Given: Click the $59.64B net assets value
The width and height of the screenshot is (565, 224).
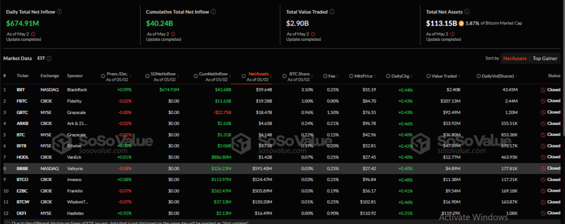Looking at the screenshot, I should [x=264, y=90].
